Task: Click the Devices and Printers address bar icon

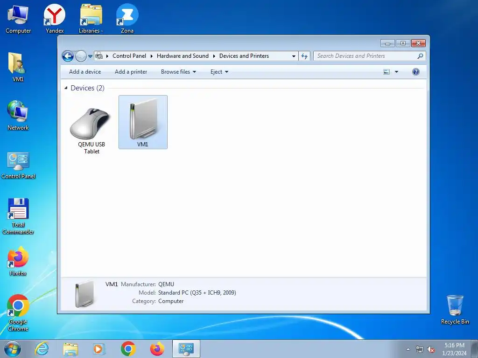Action: point(99,56)
